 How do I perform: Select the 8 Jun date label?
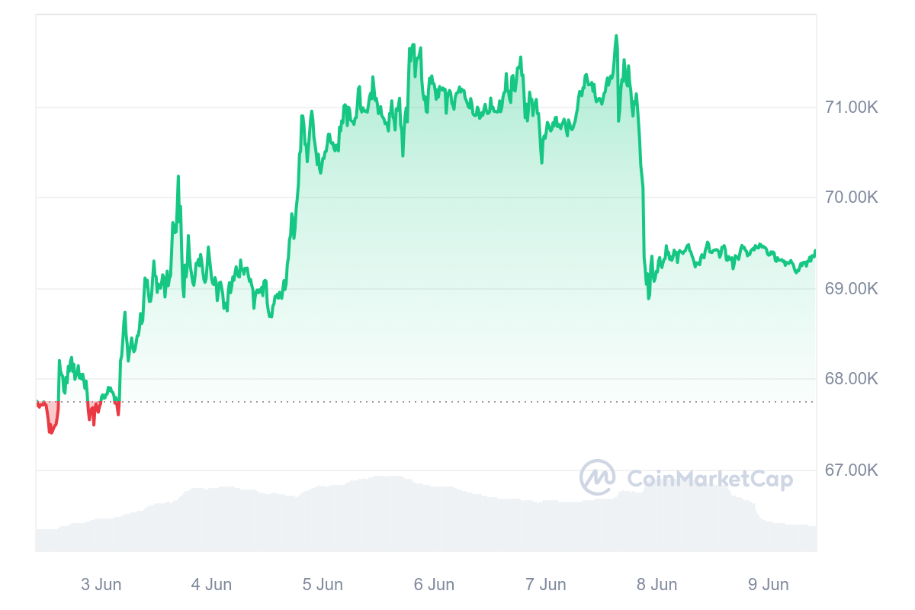[657, 585]
